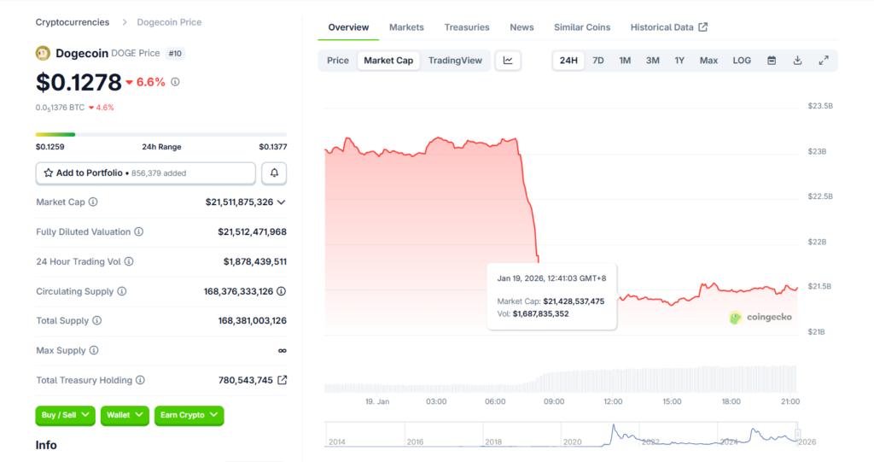Toggle LOG scale on chart
This screenshot has height=462, width=874.
coord(742,61)
